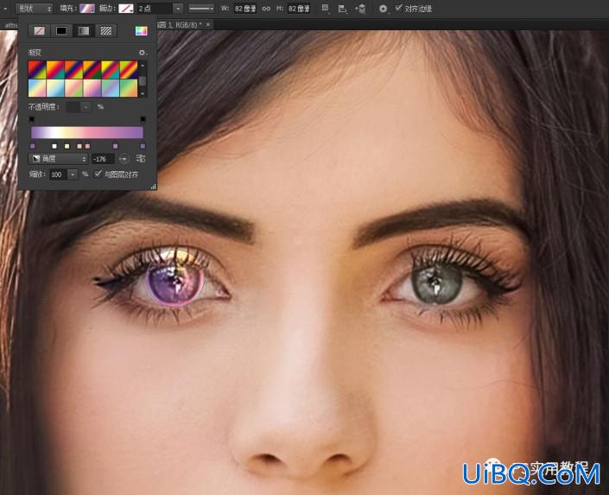The width and height of the screenshot is (609, 495).
Task: Click the gradient angle field showing -176
Action: [x=103, y=159]
